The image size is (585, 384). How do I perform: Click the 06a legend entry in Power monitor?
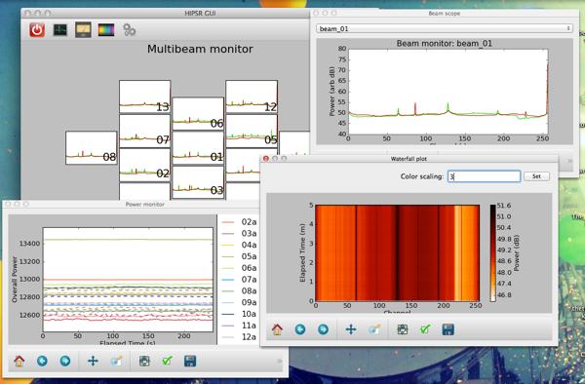[239, 268]
